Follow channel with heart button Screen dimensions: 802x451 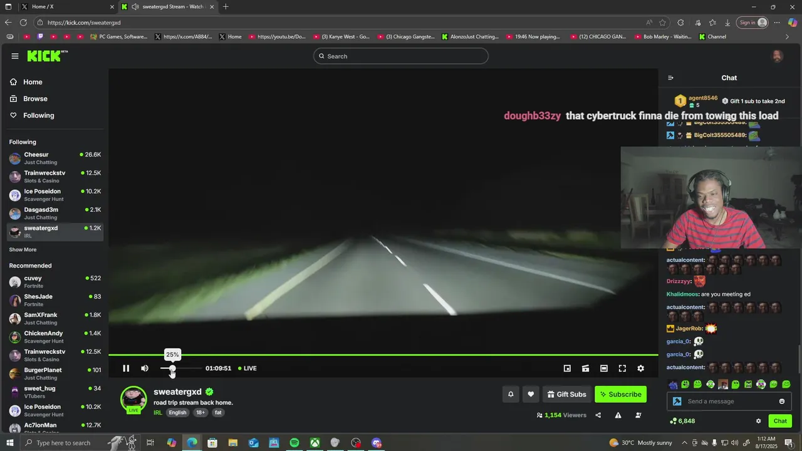(531, 394)
